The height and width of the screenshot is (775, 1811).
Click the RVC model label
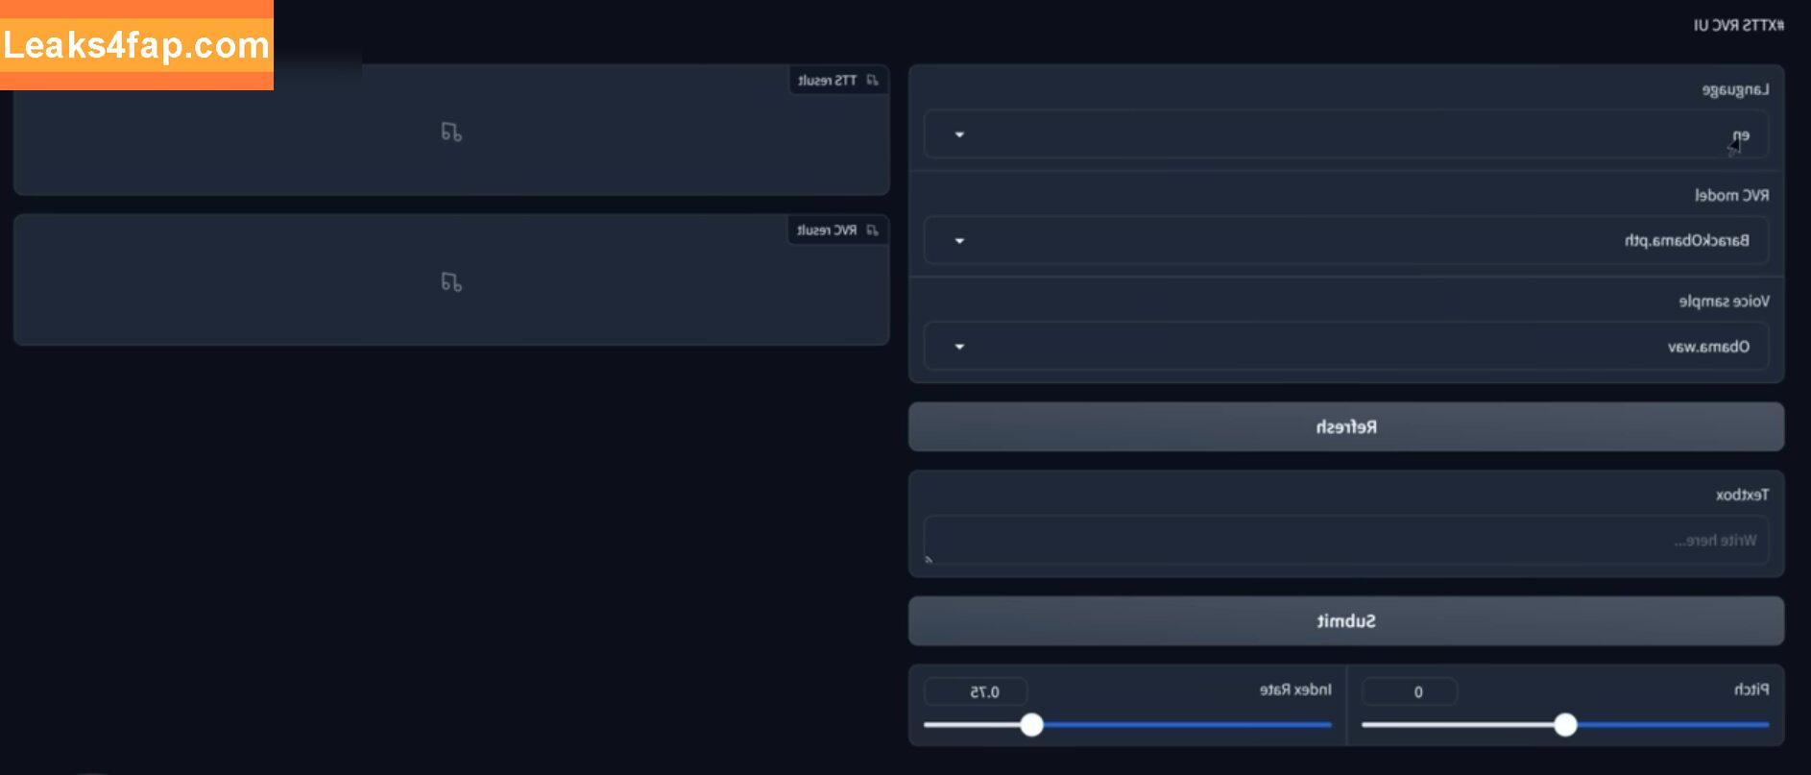click(1731, 195)
